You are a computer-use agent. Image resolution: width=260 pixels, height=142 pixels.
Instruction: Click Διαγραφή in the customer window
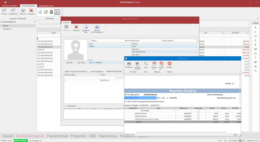coord(76,27)
